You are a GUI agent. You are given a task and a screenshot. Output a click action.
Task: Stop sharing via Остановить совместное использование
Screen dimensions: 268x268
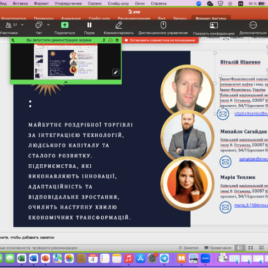(160, 40)
